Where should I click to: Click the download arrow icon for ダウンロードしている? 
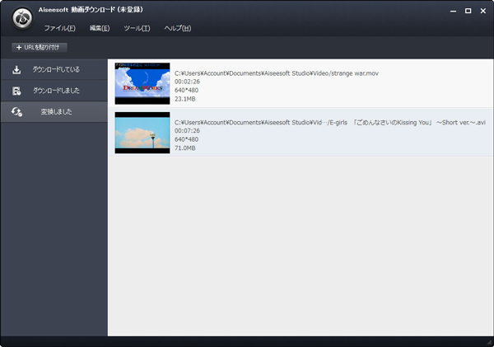pyautogui.click(x=16, y=69)
